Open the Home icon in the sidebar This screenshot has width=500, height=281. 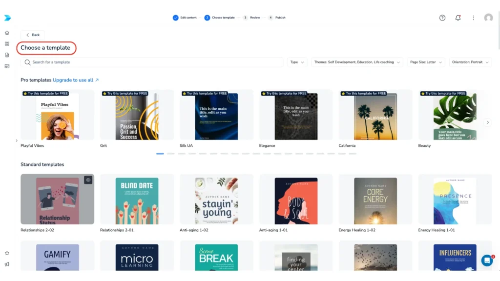(7, 33)
